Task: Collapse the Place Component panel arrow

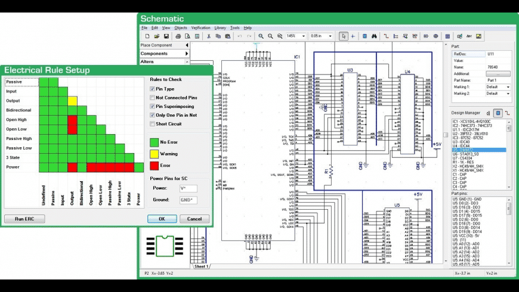Action: [x=187, y=45]
